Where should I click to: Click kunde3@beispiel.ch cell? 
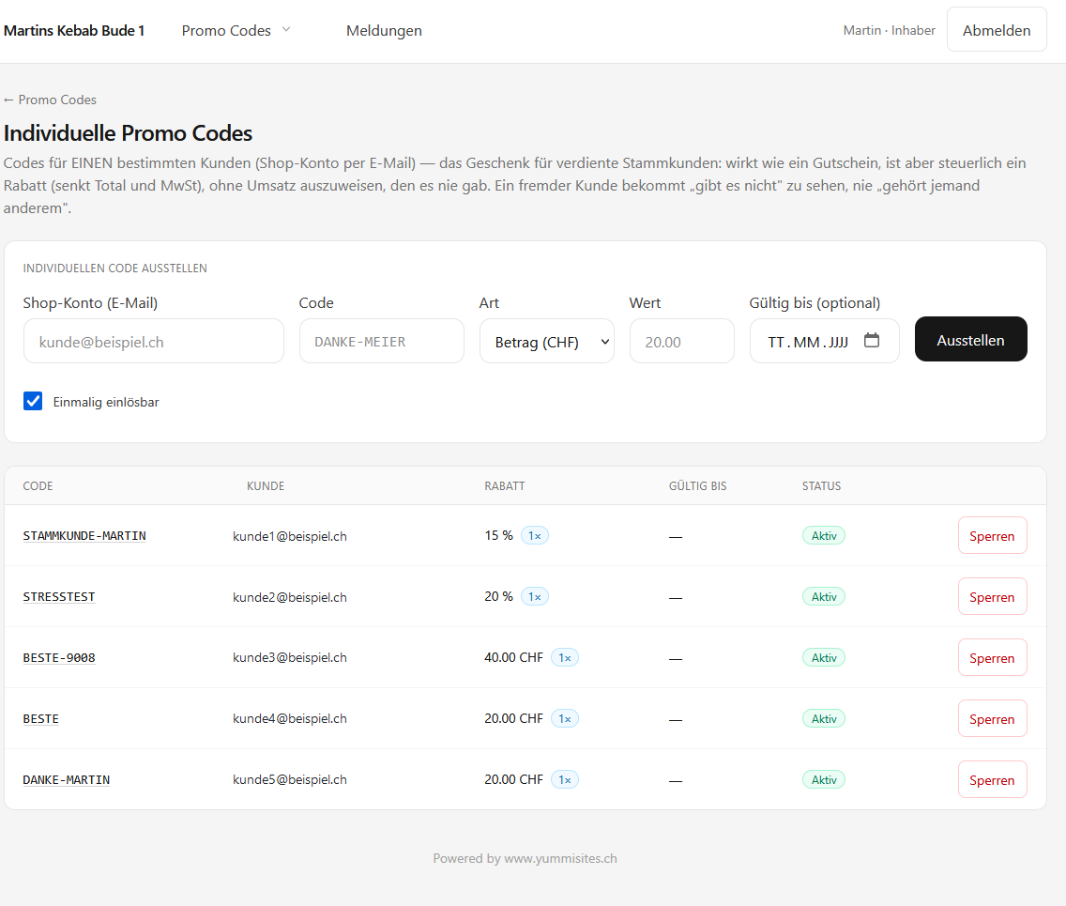(x=290, y=658)
